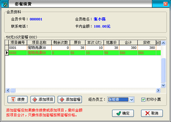The width and height of the screenshot is (171, 122).
Task: Click the 添加套餐 button
Action: point(70,99)
